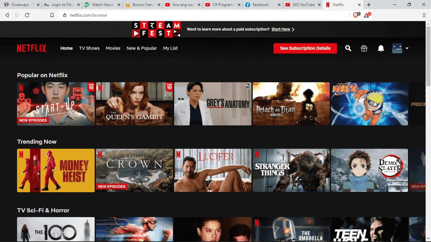
Task: Open the Teen Wolf thumbnail
Action: pyautogui.click(x=369, y=229)
